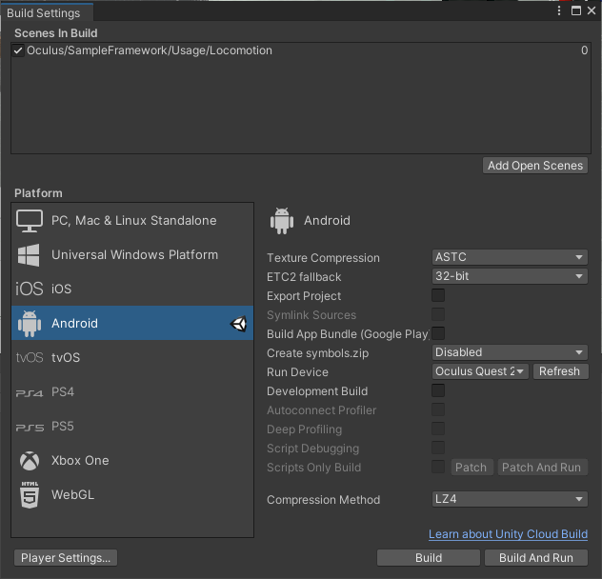
Task: Click the Universal Windows Platform logo icon
Action: pos(30,255)
